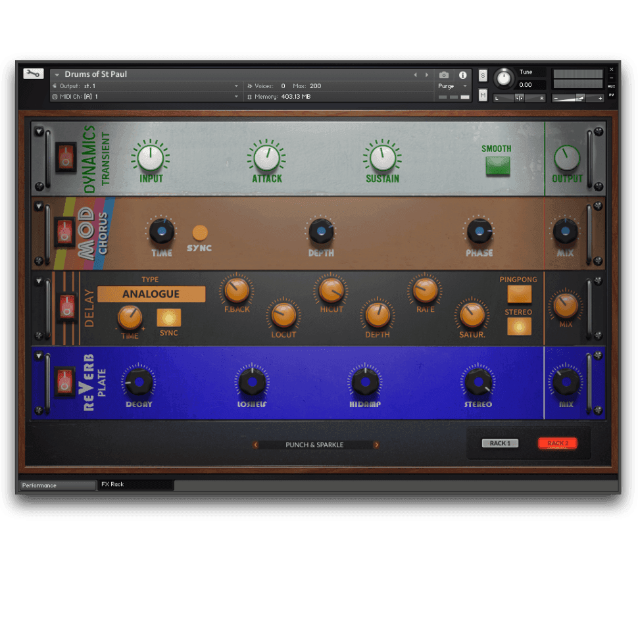Click the AUX button on header edge
Image resolution: width=638 pixels, height=638 pixels.
pos(612,86)
